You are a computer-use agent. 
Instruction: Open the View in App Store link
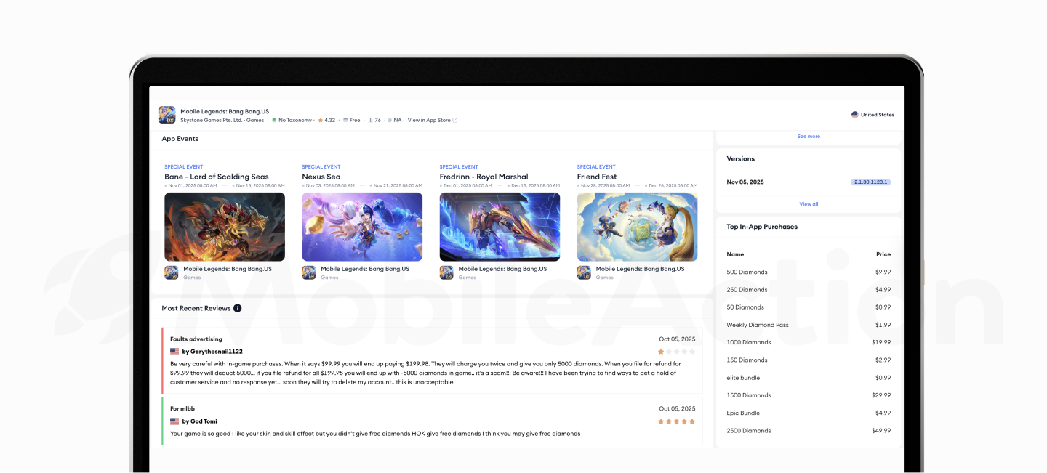[x=429, y=121]
